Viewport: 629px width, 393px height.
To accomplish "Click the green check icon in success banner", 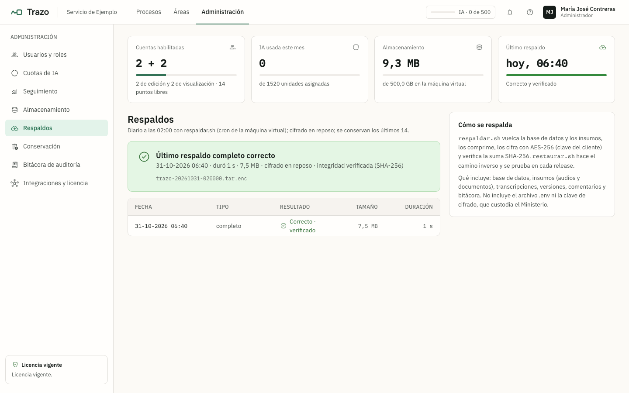I will click(x=144, y=157).
